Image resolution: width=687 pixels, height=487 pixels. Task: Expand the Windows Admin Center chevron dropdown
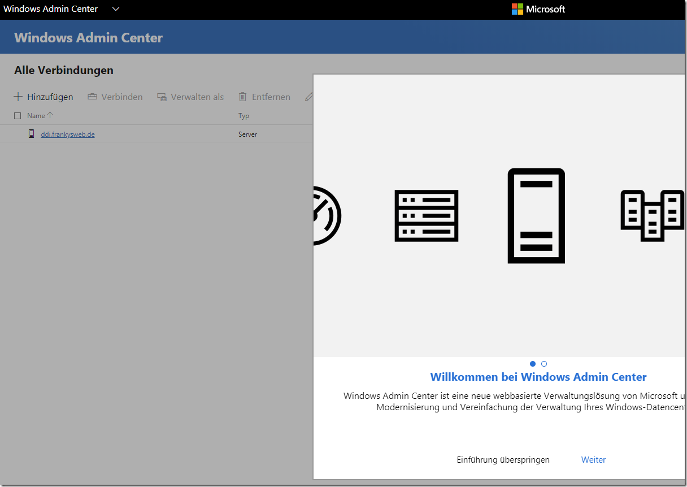(116, 9)
